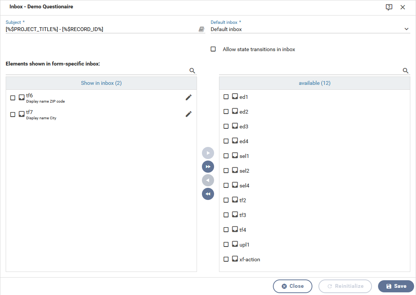The image size is (416, 295).
Task: Check the tf6 element checkbox
Action: [x=13, y=98]
